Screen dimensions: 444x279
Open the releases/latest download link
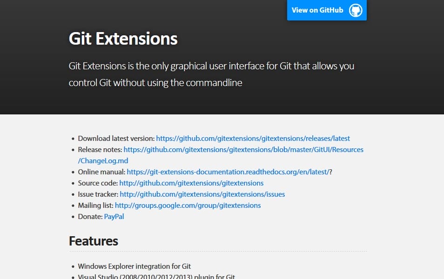click(x=253, y=139)
